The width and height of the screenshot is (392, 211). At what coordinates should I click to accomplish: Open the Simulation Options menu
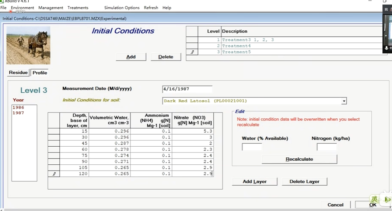pos(122,8)
